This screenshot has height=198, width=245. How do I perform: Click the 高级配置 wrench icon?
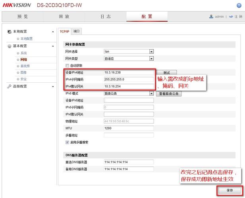pyautogui.click(x=9, y=86)
